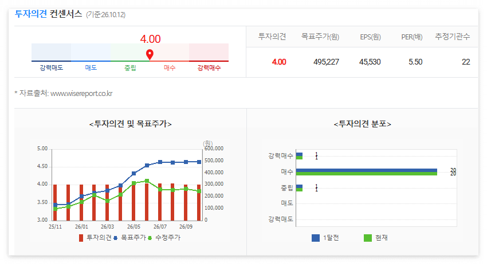Click the date basis text (기준:26.10.12)

[105, 14]
